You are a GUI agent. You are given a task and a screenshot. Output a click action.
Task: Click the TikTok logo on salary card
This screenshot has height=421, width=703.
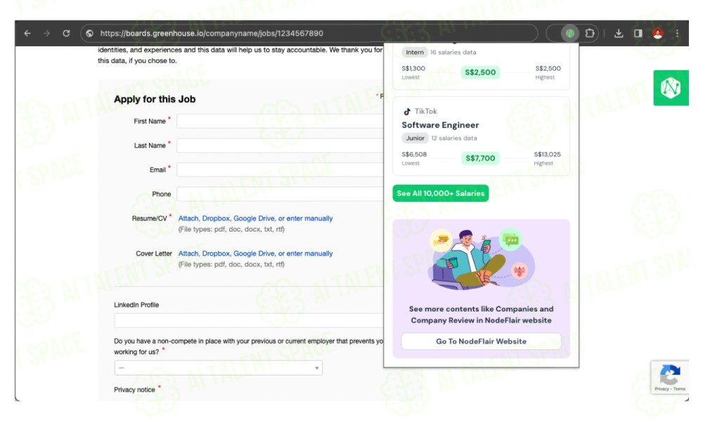click(x=407, y=112)
